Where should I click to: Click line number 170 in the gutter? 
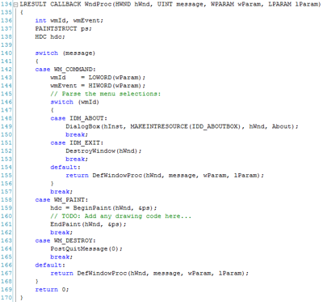[x=6, y=297]
